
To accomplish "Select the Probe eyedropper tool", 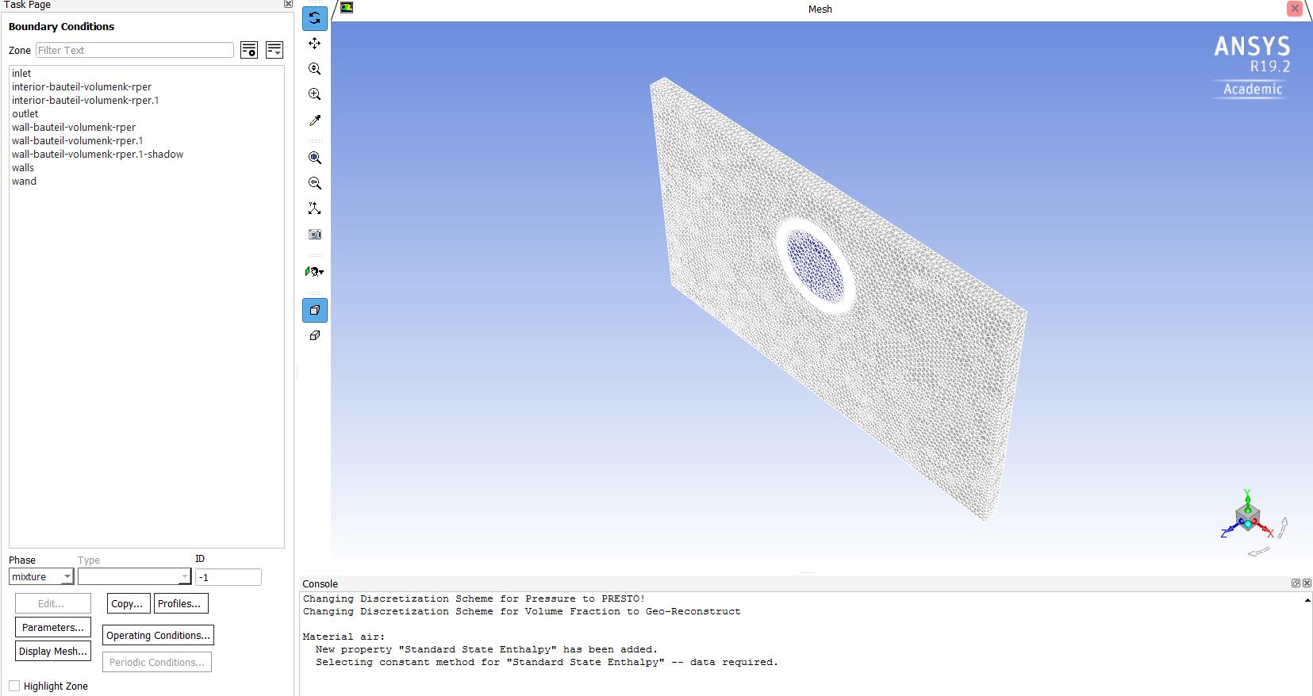I will point(315,120).
